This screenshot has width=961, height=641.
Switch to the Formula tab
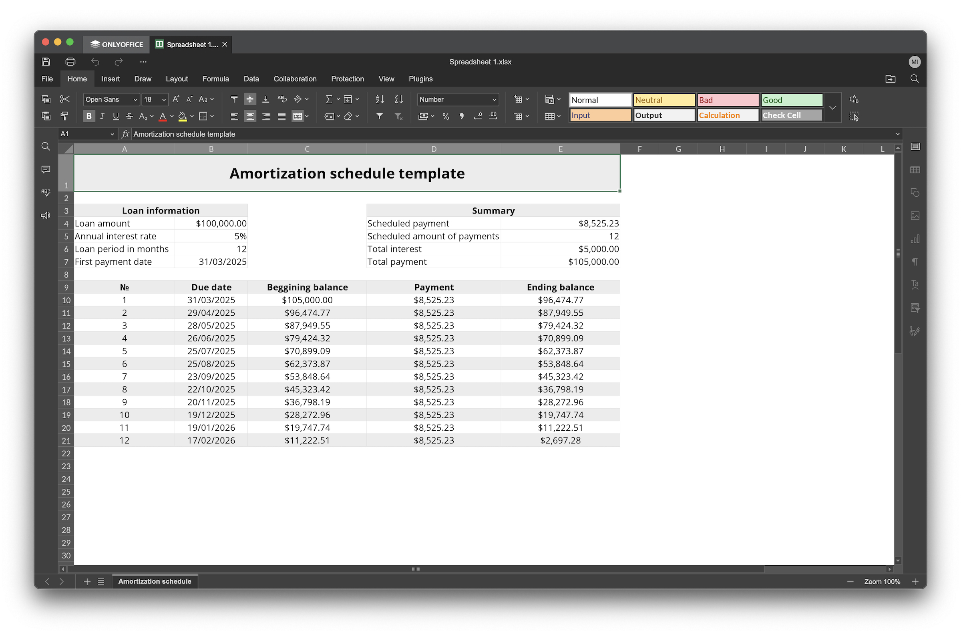(215, 79)
